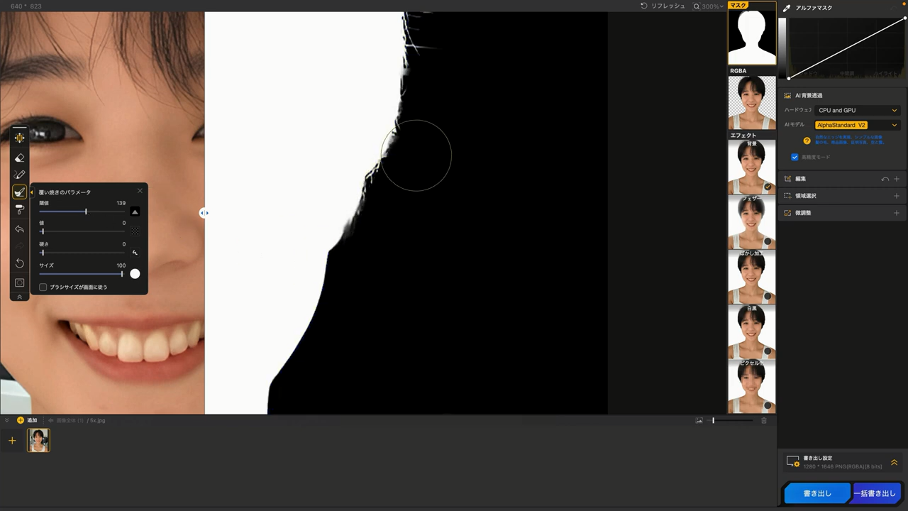Image resolution: width=908 pixels, height=511 pixels.
Task: Close the 覆い焼きのパラメータ panel
Action: point(140,191)
